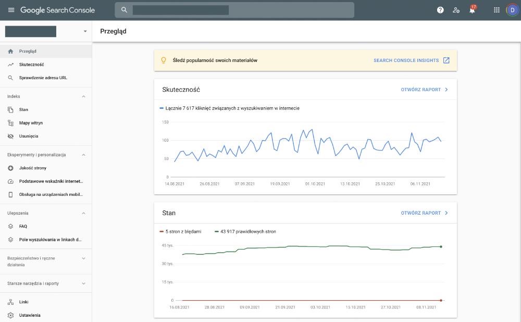Open the user management icon
This screenshot has width=521, height=322.
(x=456, y=10)
